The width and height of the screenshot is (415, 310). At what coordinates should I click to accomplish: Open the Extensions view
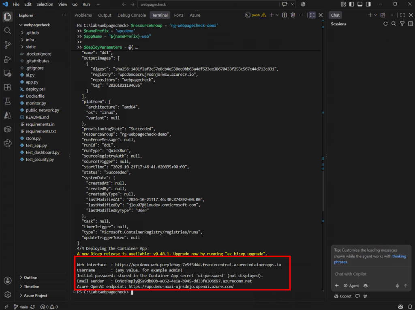(7, 87)
